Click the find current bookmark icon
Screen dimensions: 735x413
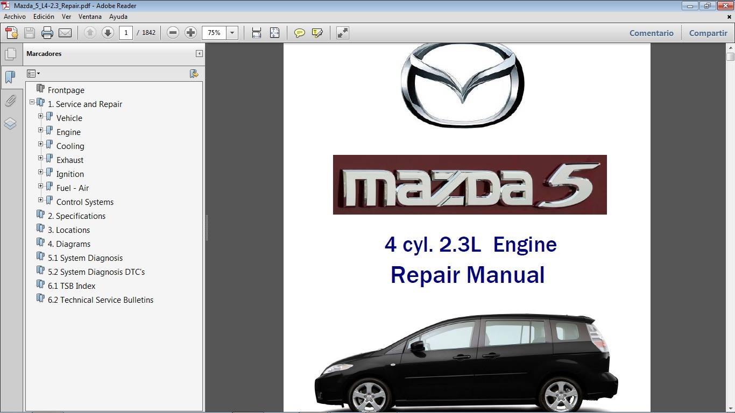(x=194, y=74)
